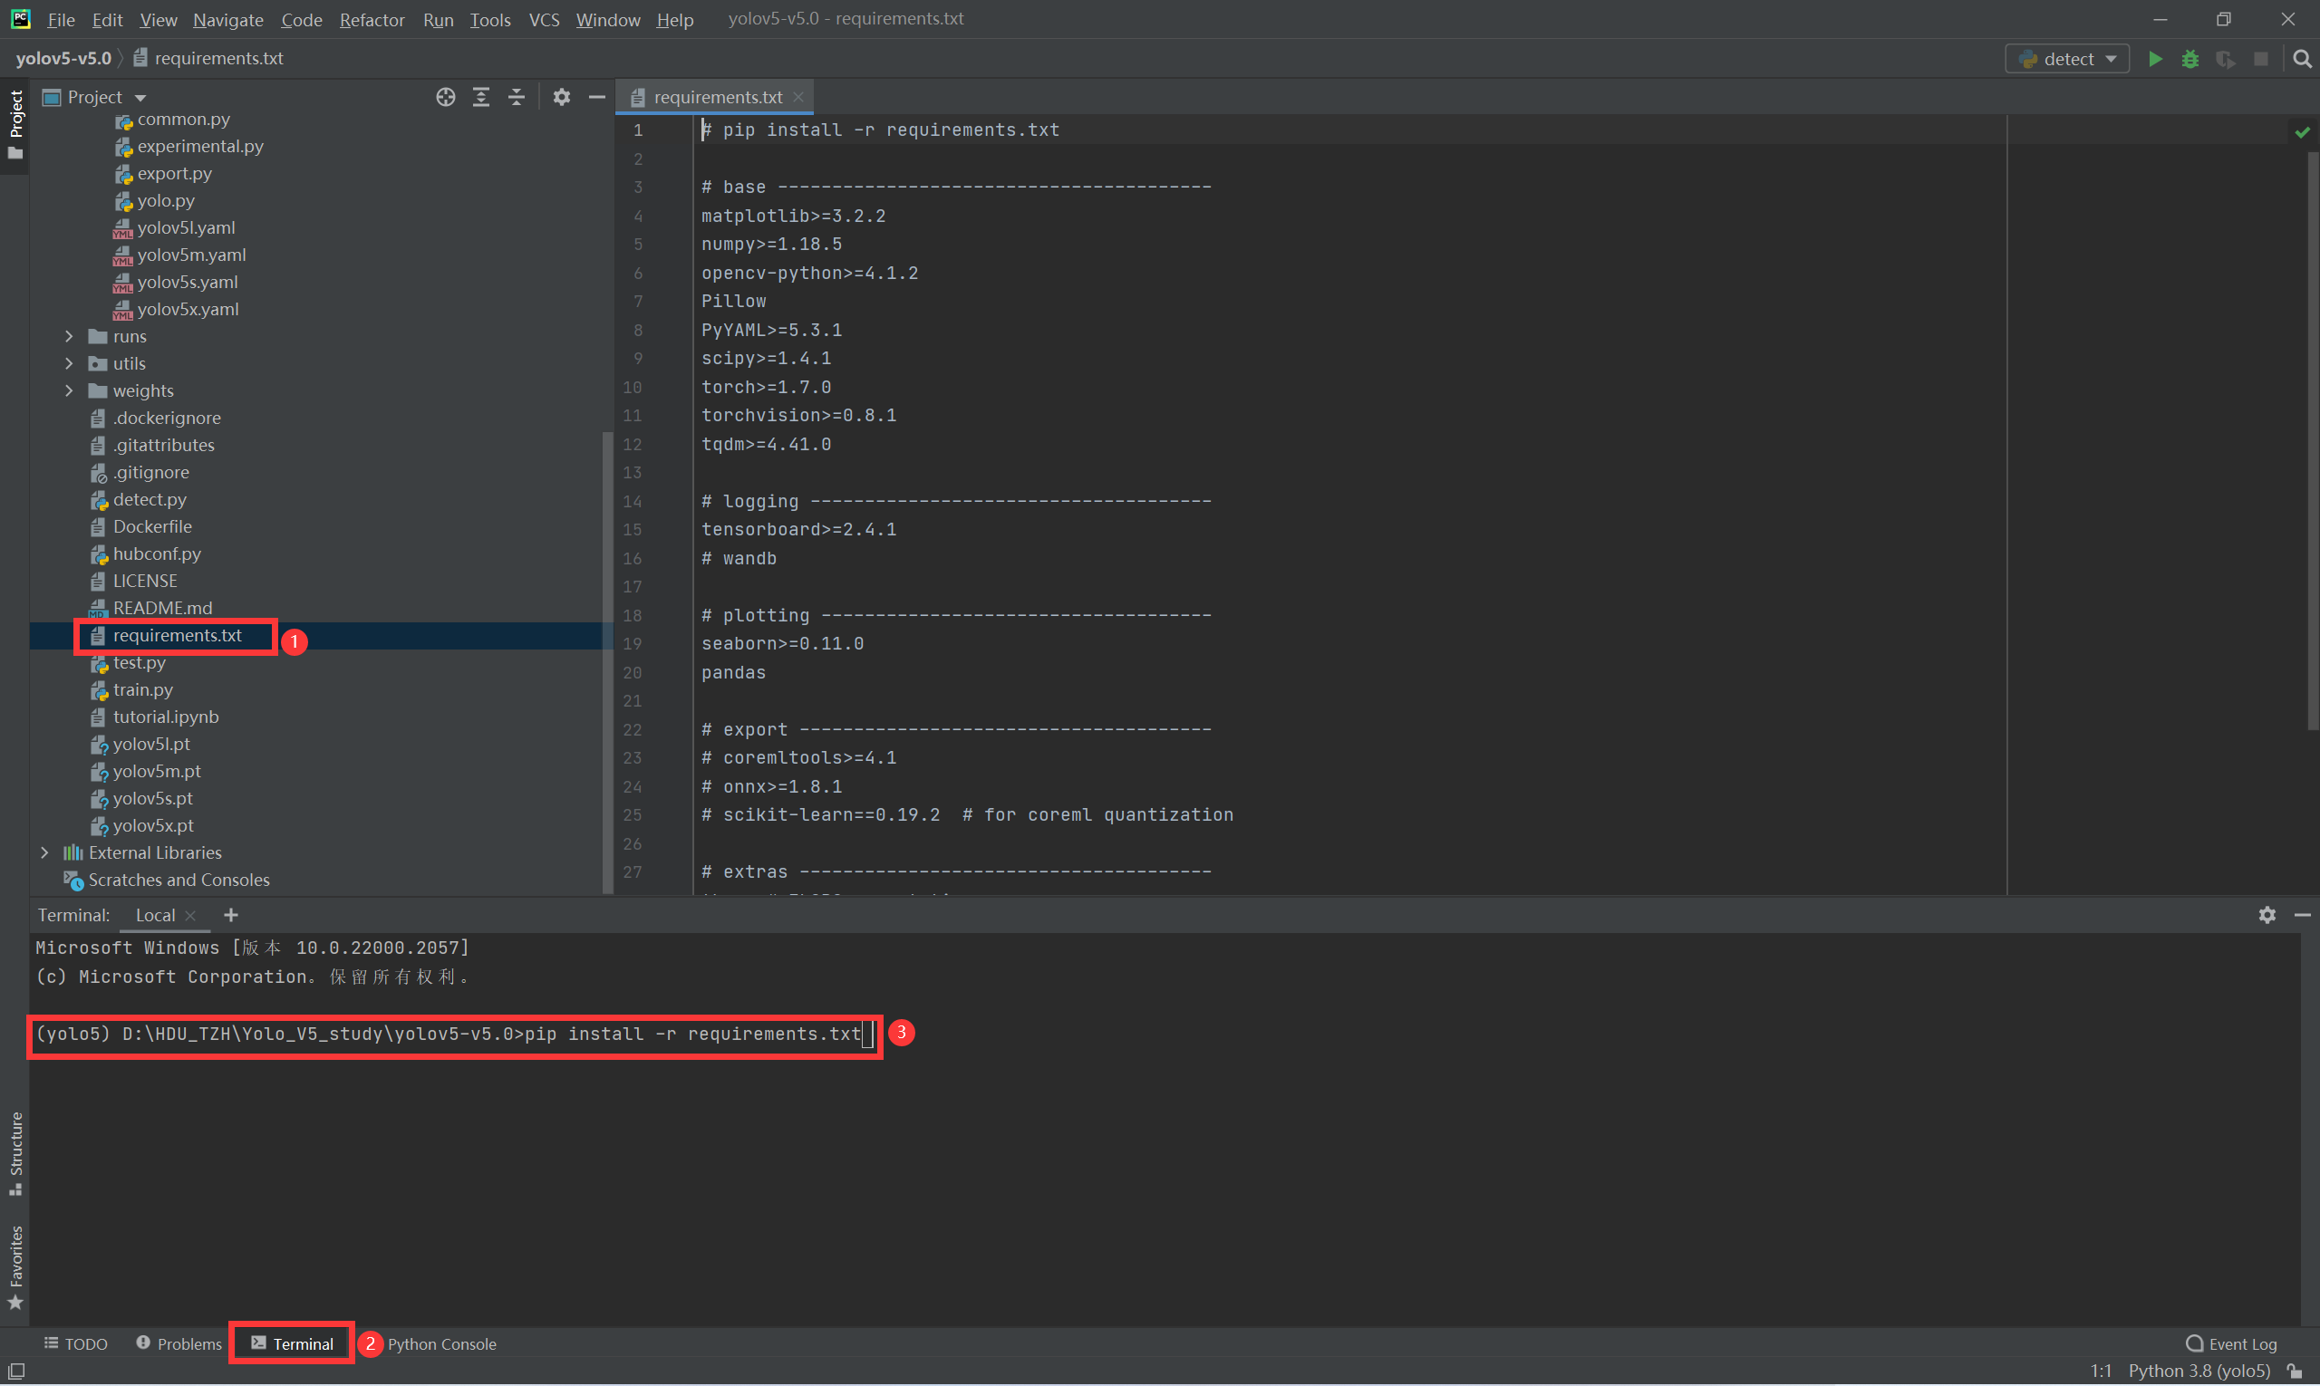The height and width of the screenshot is (1386, 2320).
Task: Click the terminal command line
Action: pyautogui.click(x=455, y=1035)
